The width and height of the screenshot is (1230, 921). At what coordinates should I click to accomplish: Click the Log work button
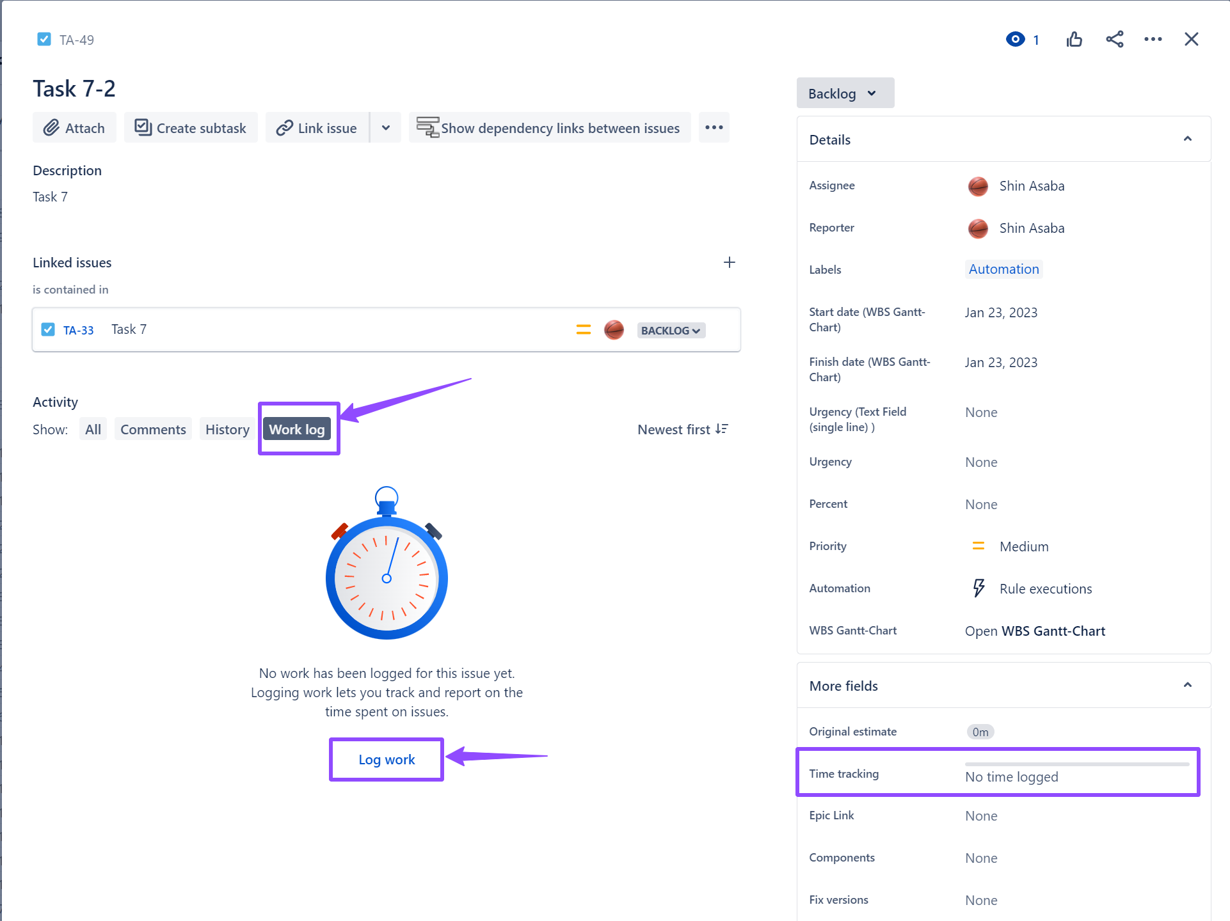tap(387, 760)
